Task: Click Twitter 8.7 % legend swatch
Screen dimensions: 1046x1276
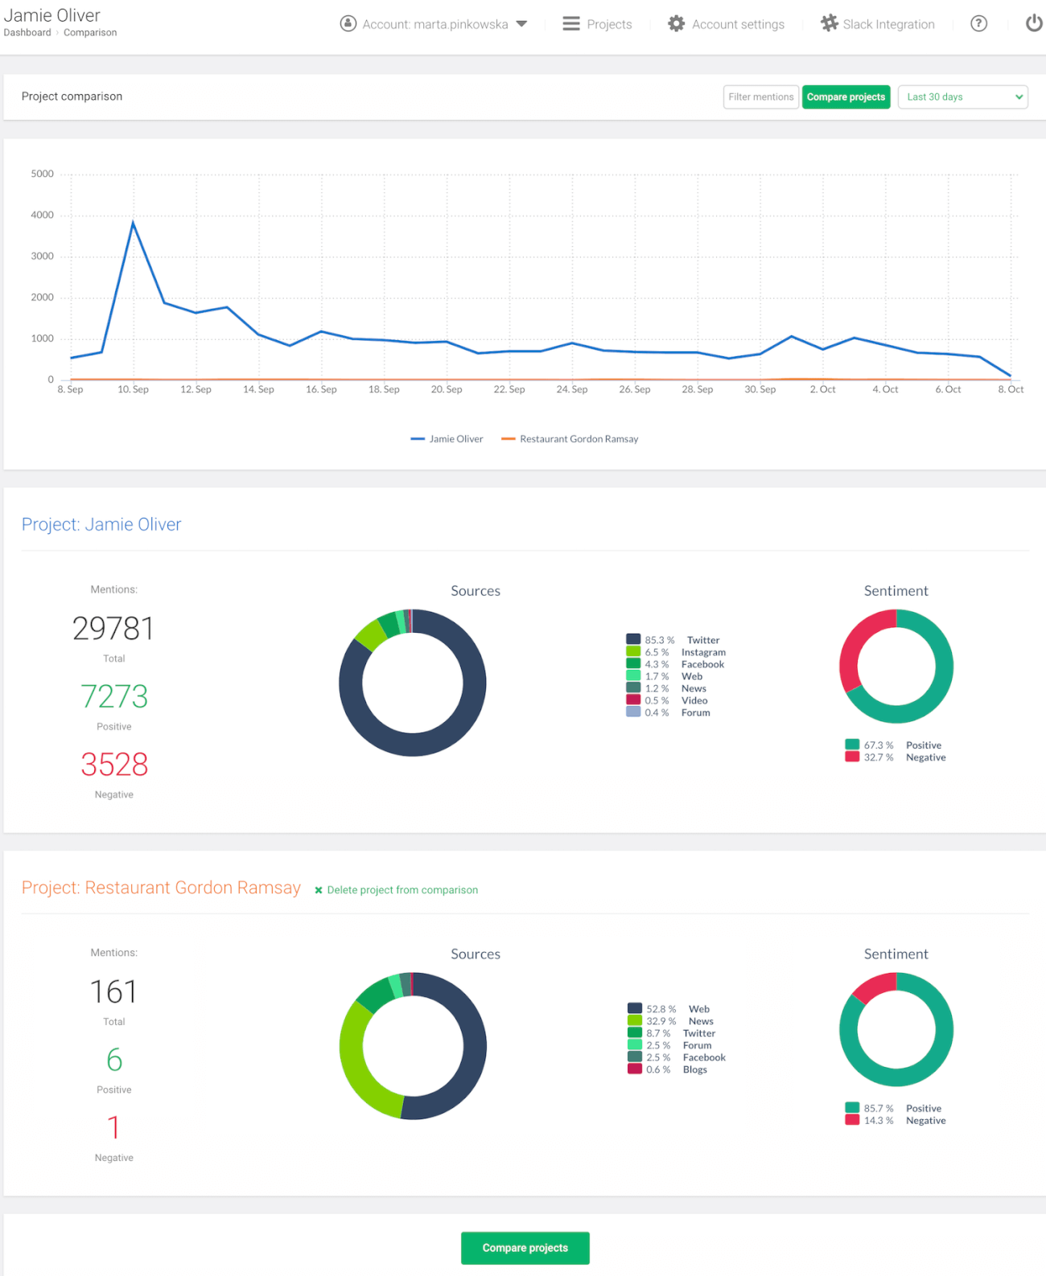Action: point(635,1032)
